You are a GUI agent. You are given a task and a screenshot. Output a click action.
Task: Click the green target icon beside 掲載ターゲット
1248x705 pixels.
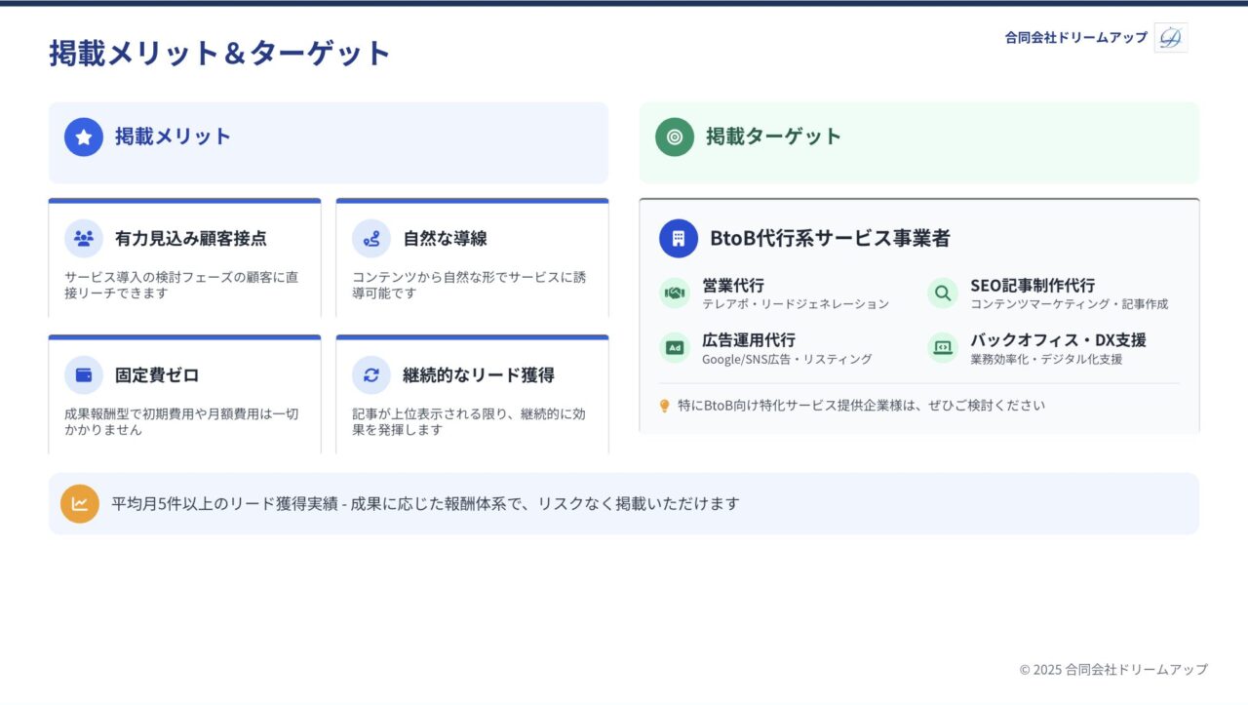point(675,137)
